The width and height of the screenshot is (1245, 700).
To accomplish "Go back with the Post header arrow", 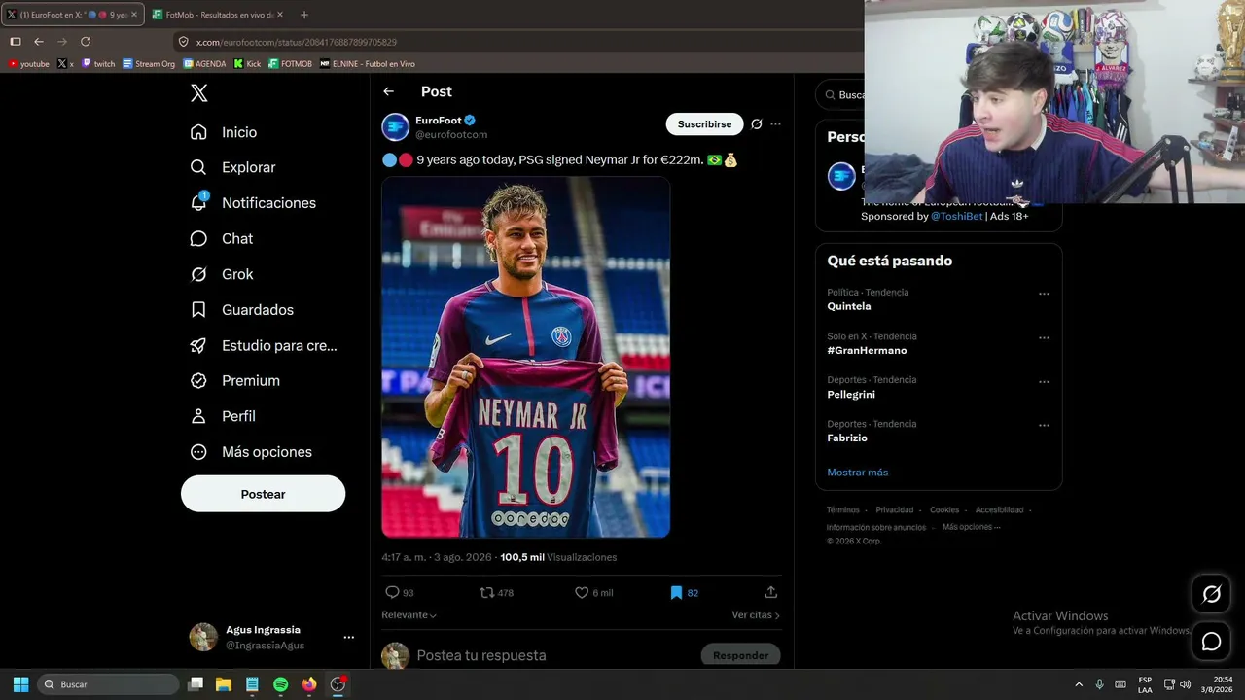I will click(x=389, y=91).
